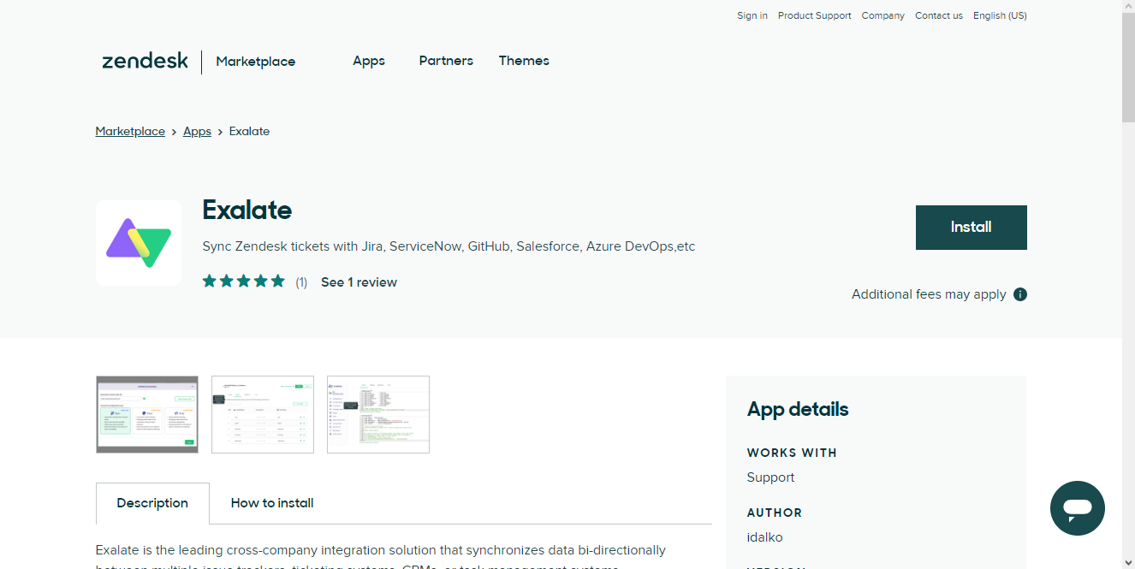The height and width of the screenshot is (569, 1135).
Task: Click the Exalate breadcrumb text
Action: click(250, 131)
